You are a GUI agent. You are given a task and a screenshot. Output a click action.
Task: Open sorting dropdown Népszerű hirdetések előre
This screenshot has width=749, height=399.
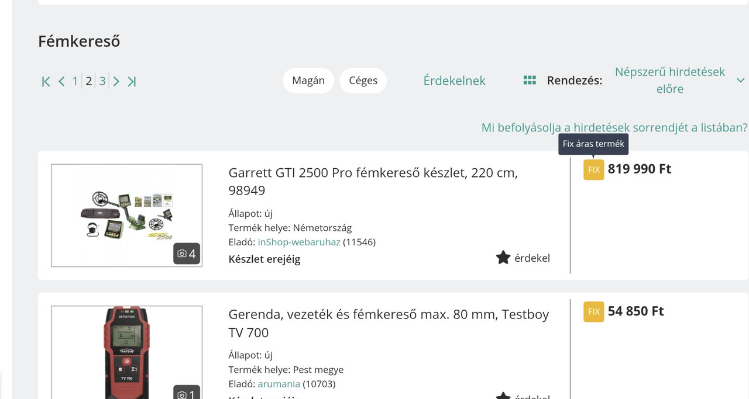(670, 80)
